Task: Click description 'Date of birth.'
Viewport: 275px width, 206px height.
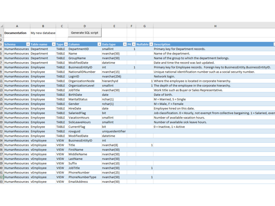Action: pos(163,94)
